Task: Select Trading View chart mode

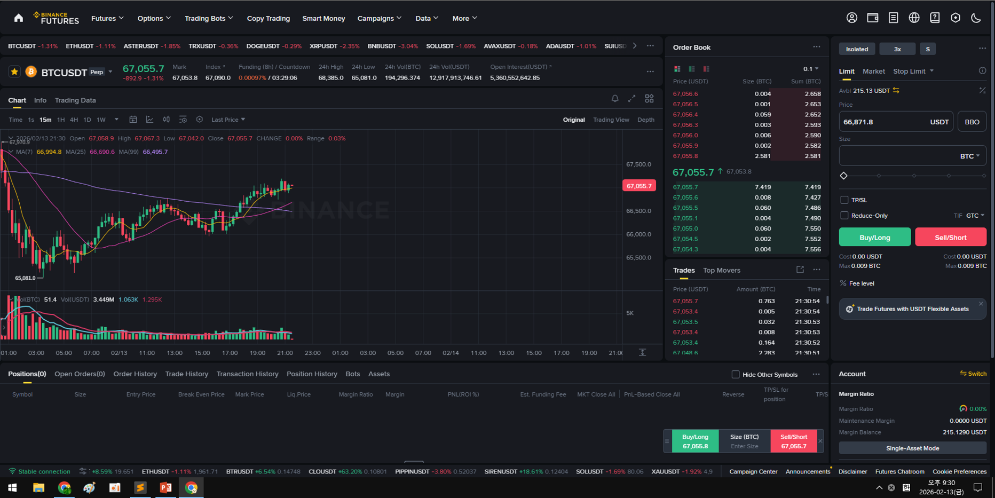Action: click(x=611, y=120)
